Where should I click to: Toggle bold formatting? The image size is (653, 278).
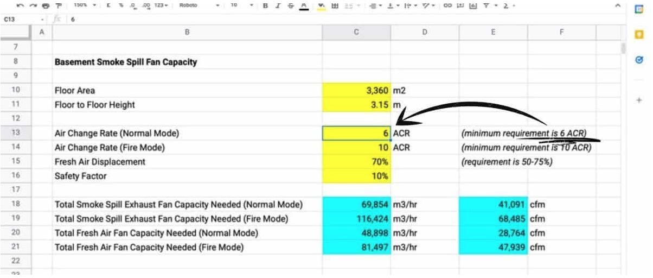pos(265,5)
